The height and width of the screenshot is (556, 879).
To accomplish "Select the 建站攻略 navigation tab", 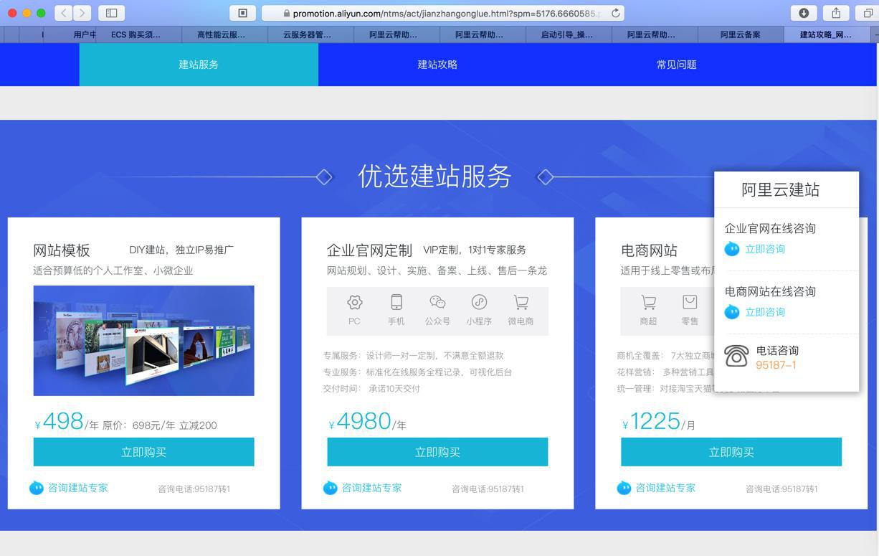I will point(437,65).
